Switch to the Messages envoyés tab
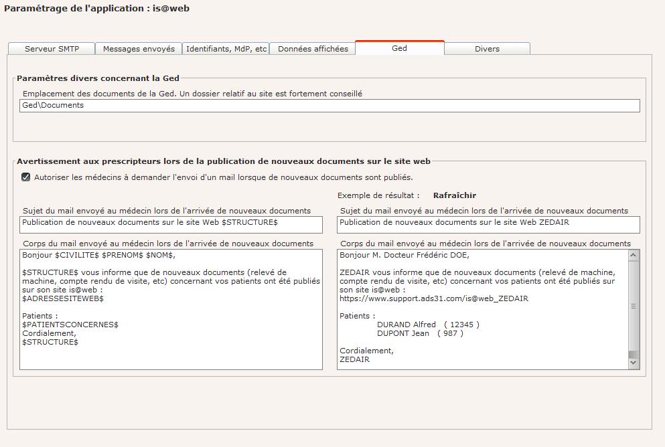 tap(139, 49)
